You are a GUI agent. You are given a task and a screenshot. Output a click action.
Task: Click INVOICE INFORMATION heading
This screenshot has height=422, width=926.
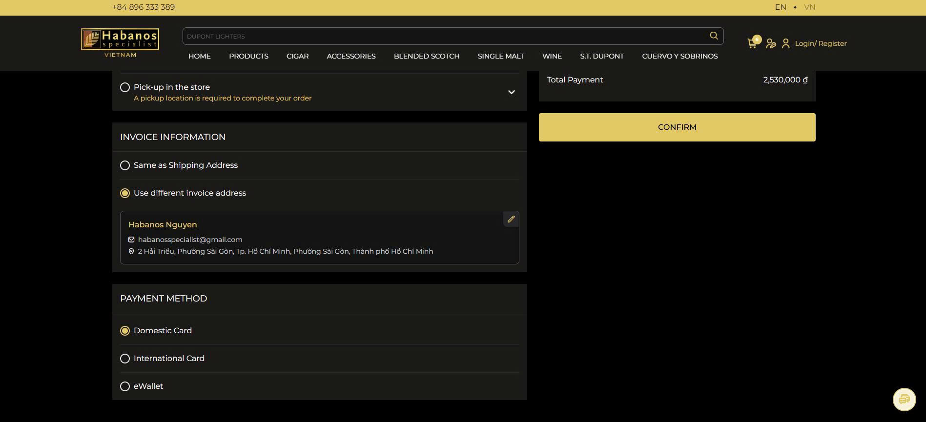pyautogui.click(x=173, y=137)
